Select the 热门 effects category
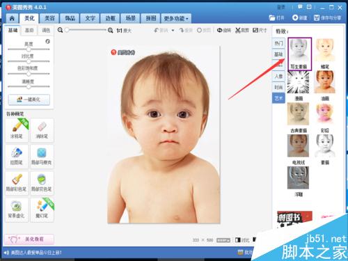 (x=278, y=43)
